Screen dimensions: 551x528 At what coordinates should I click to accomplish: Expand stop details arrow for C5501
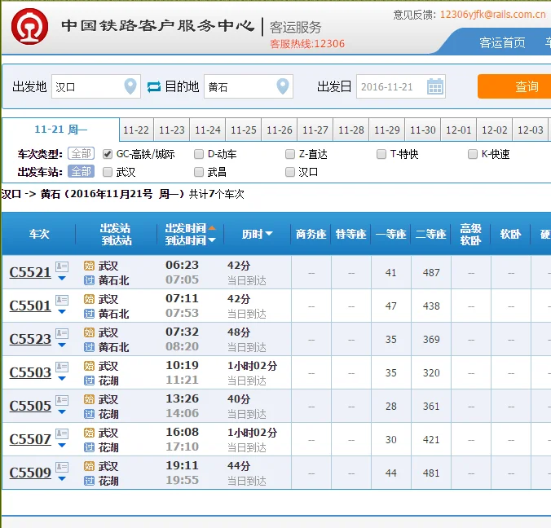62,312
